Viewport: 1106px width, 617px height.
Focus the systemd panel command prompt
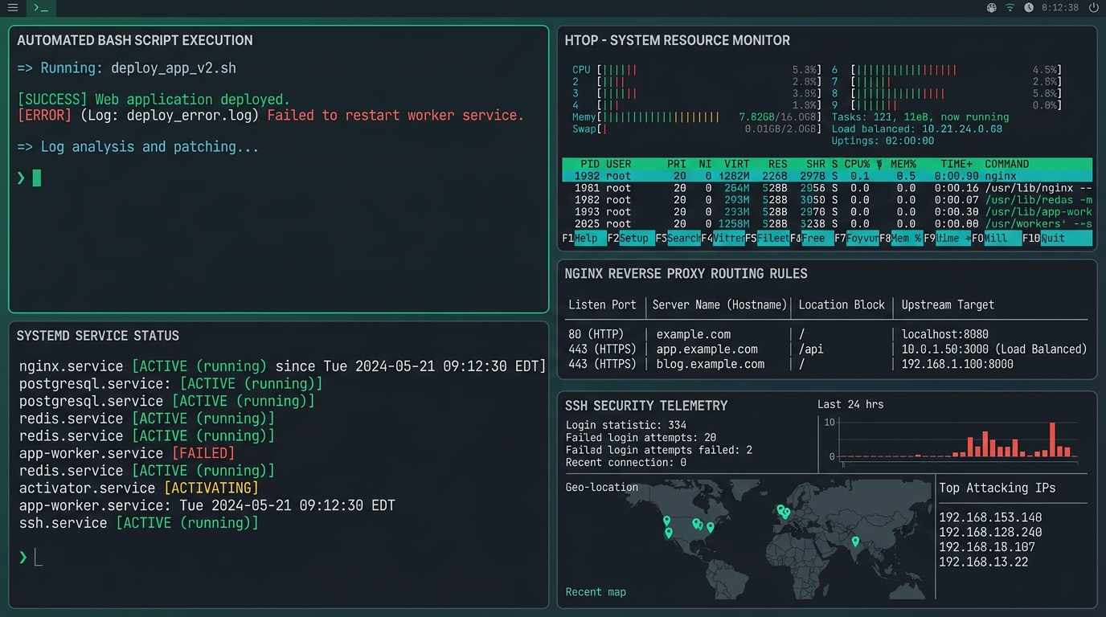pos(30,557)
